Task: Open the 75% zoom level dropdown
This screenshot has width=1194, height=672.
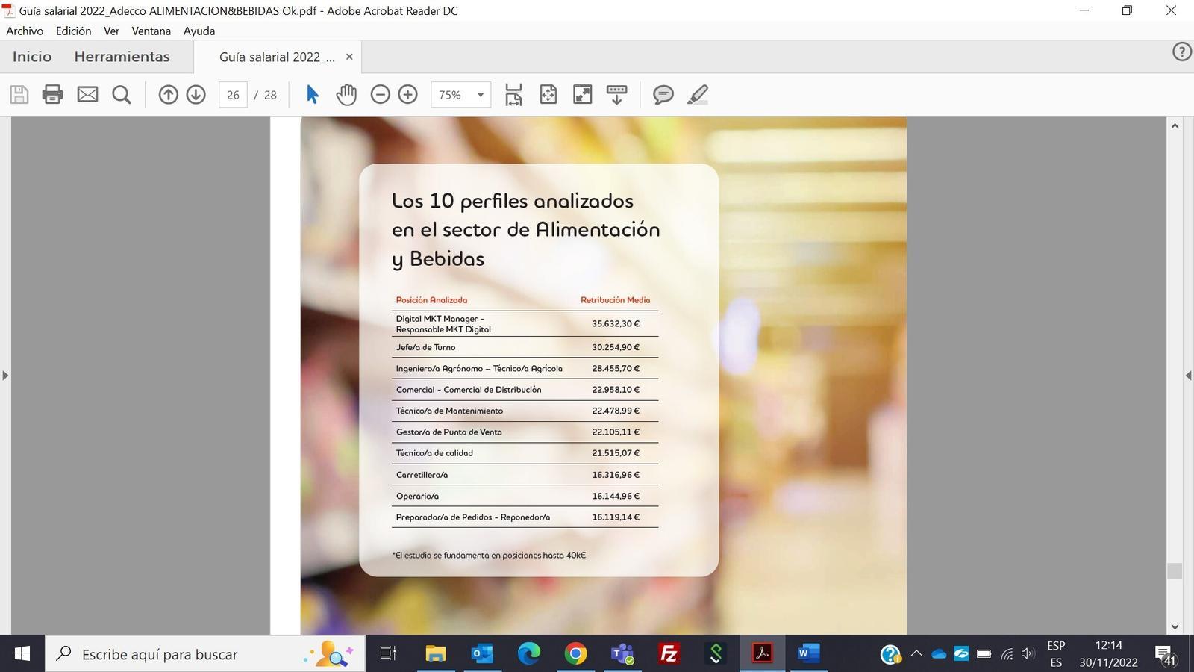Action: coord(480,95)
